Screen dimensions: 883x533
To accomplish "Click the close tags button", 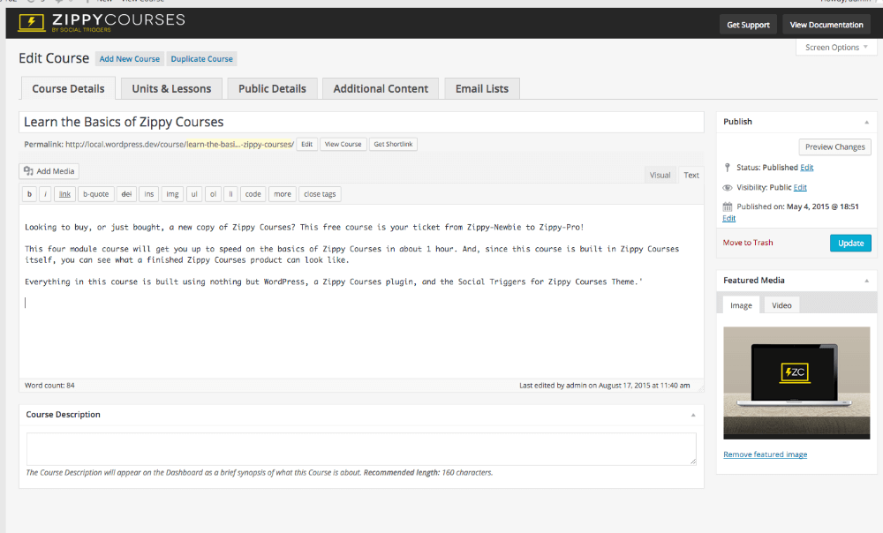I will 320,194.
